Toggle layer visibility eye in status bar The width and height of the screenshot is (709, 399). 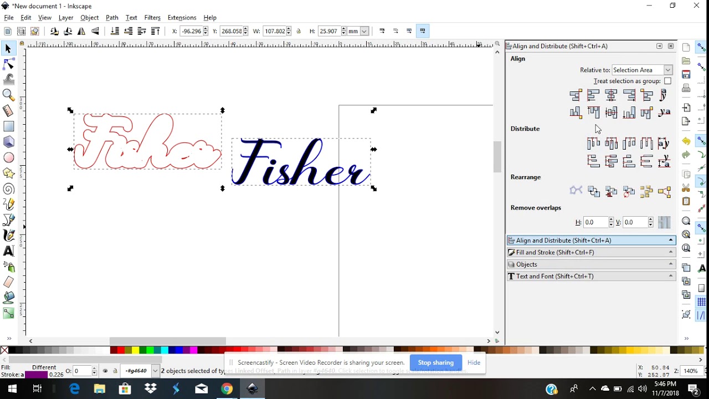105,371
